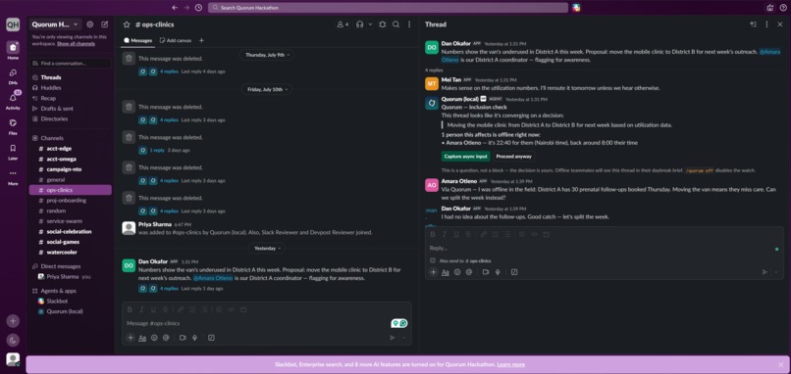Toggle strikethrough in channel composer
Image resolution: width=791 pixels, height=374 pixels.
point(166,309)
